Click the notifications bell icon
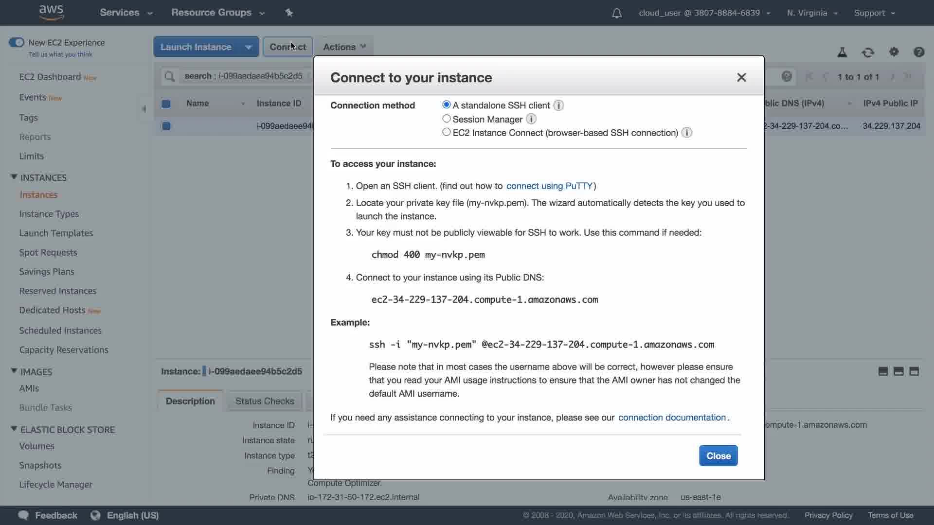This screenshot has height=525, width=934. 616,13
